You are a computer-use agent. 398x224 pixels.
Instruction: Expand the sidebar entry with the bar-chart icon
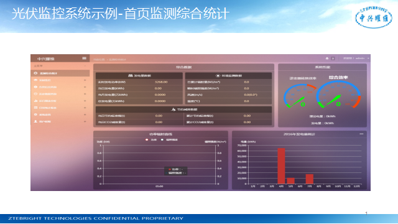85,101
